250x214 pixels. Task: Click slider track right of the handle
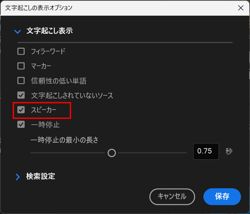pyautogui.click(x=152, y=153)
